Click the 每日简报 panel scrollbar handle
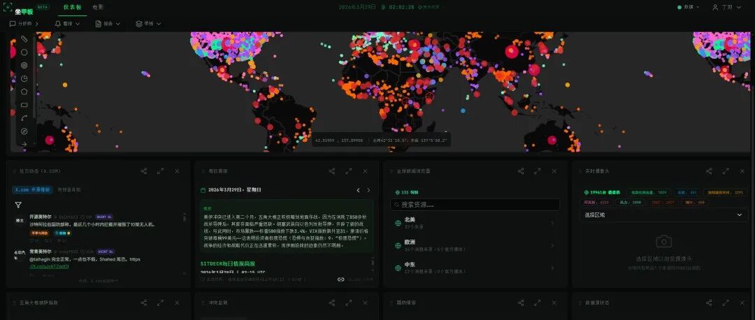755x320 pixels. [372, 262]
